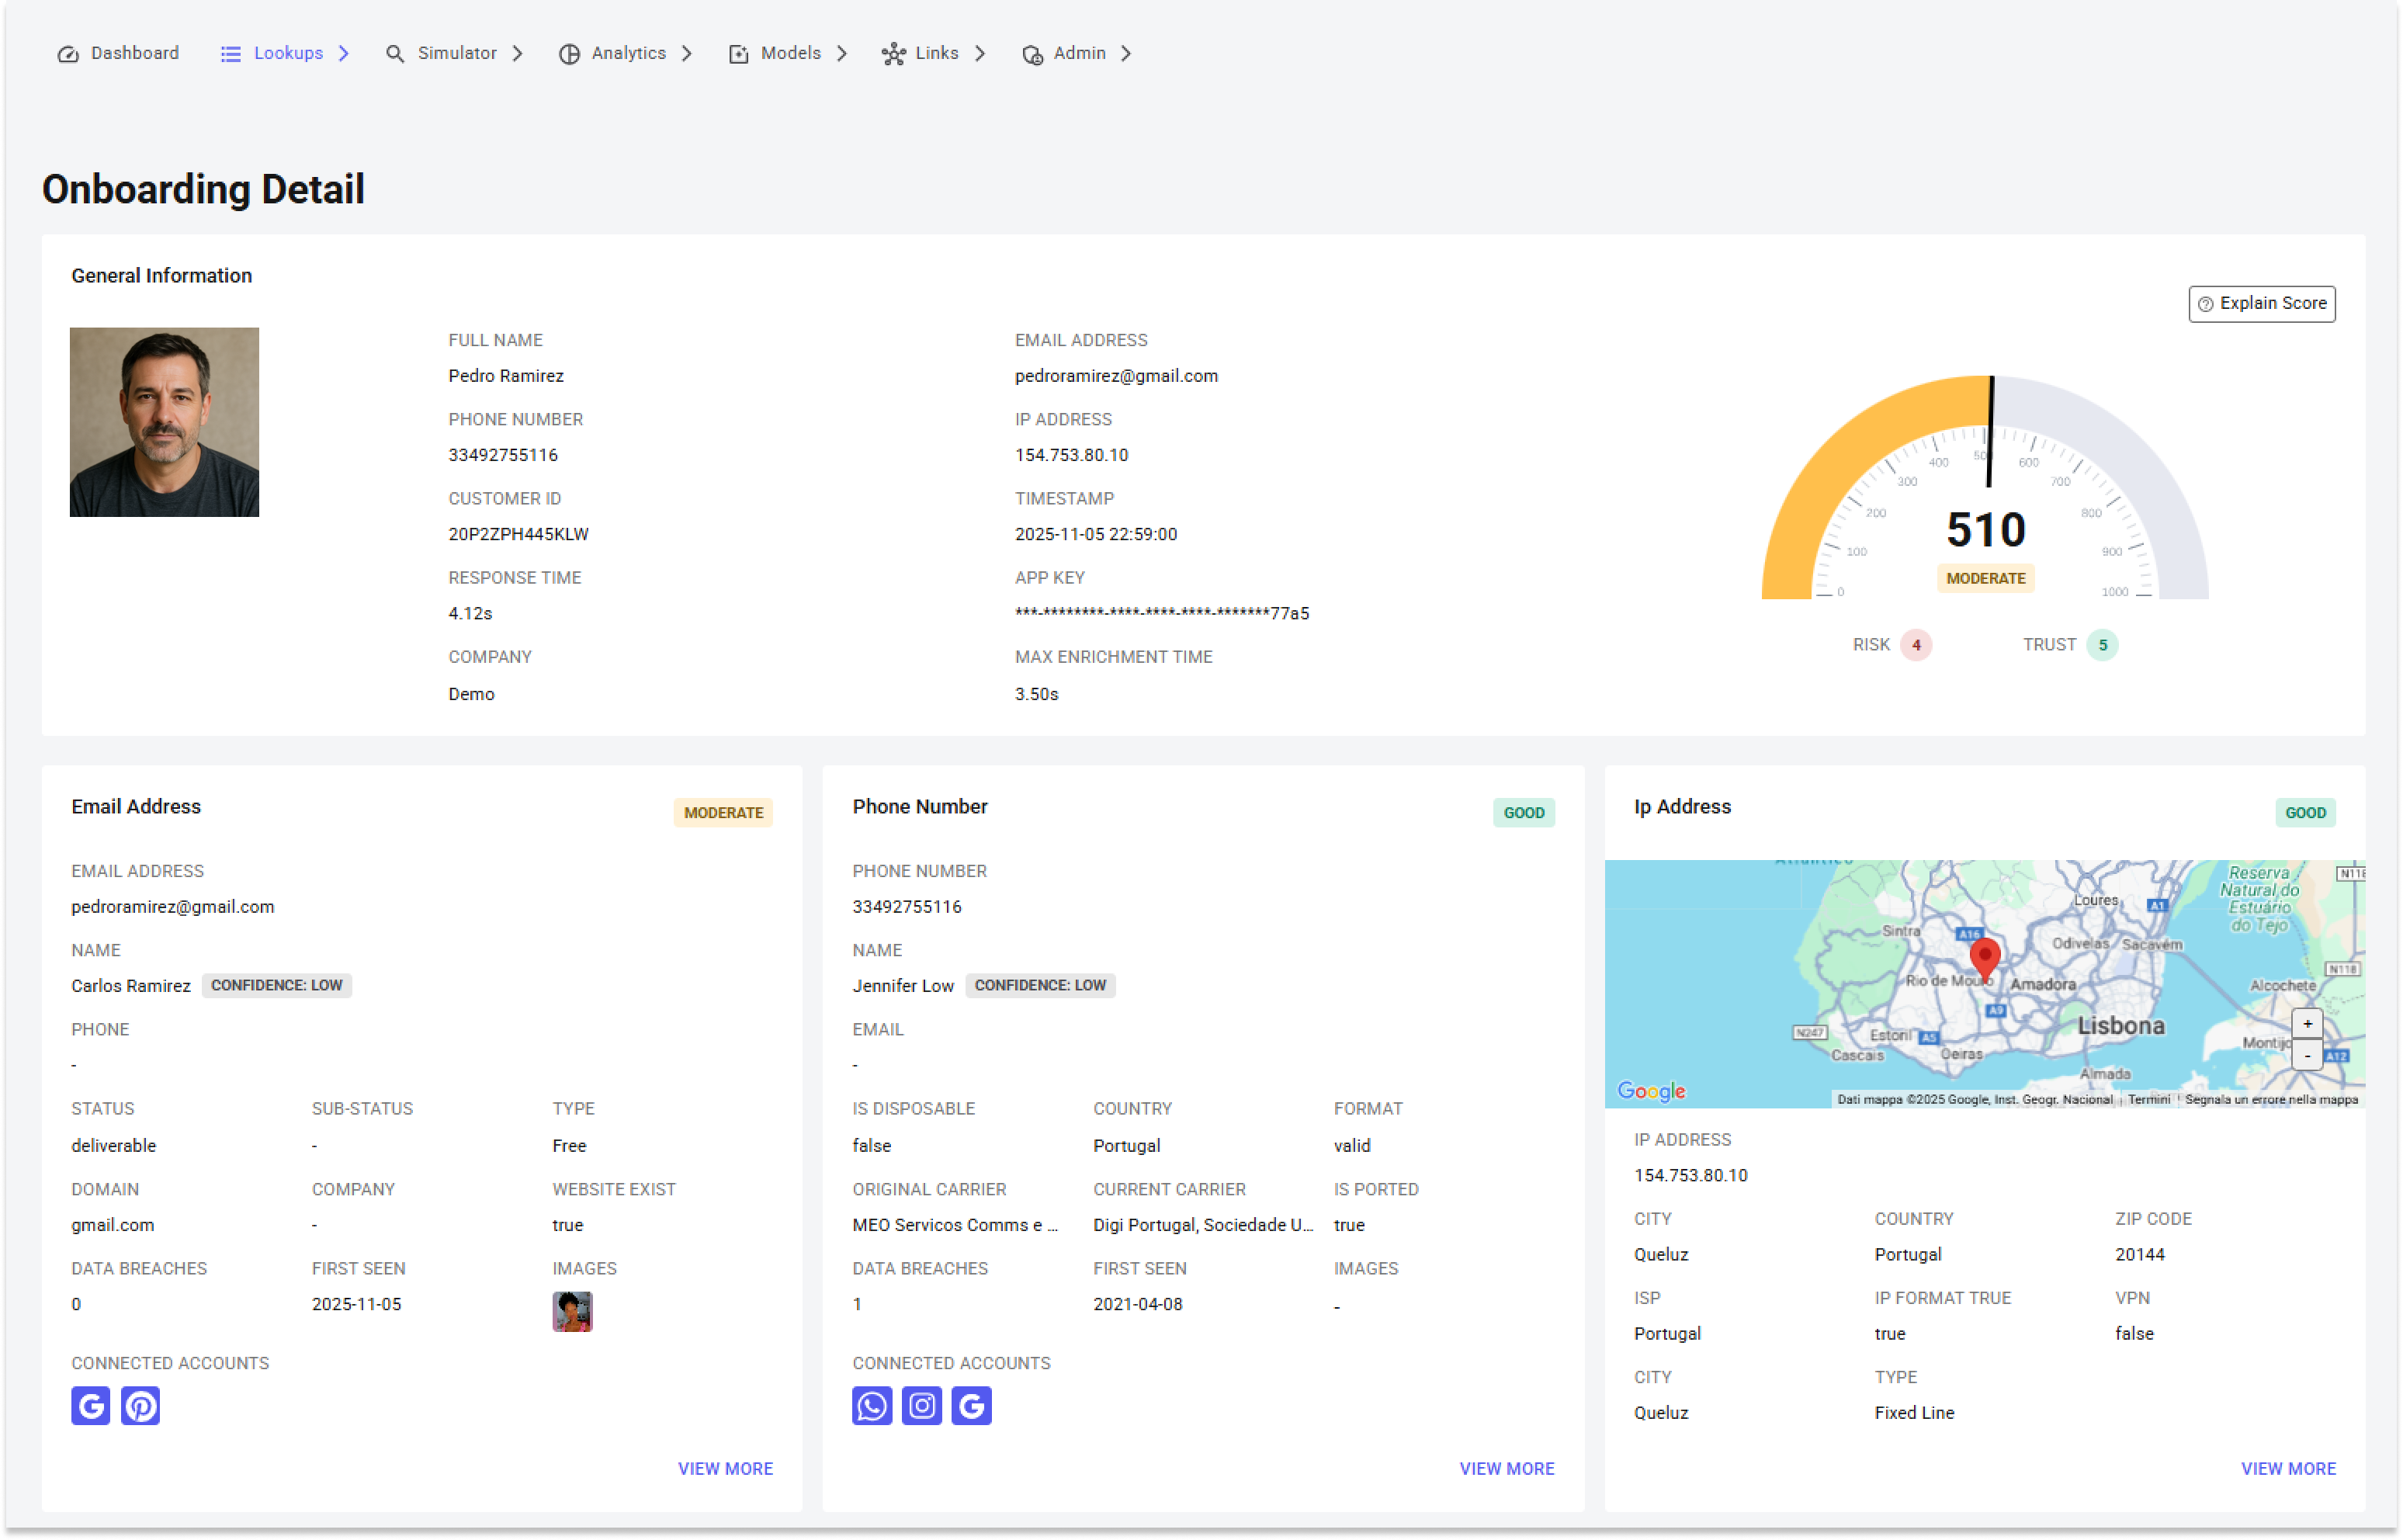This screenshot has height=1540, width=2403.
Task: Click the map zoom in plus button
Action: pos(2306,1024)
